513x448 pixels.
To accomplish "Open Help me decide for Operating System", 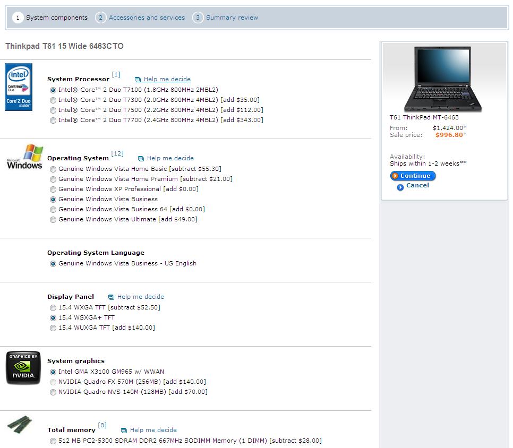I will [x=170, y=158].
